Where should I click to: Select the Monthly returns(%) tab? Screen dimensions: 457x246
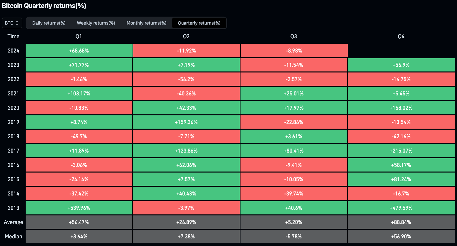146,23
